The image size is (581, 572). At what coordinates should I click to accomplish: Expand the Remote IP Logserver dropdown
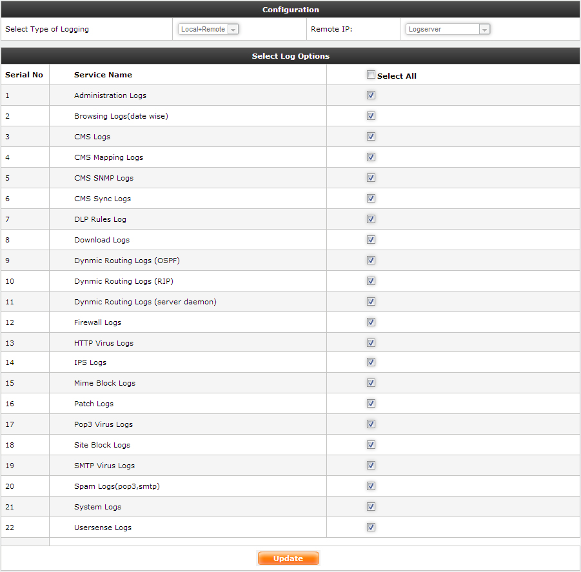tap(448, 29)
